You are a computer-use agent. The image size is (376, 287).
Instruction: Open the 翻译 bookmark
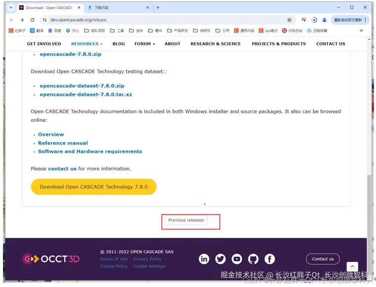[x=37, y=31]
